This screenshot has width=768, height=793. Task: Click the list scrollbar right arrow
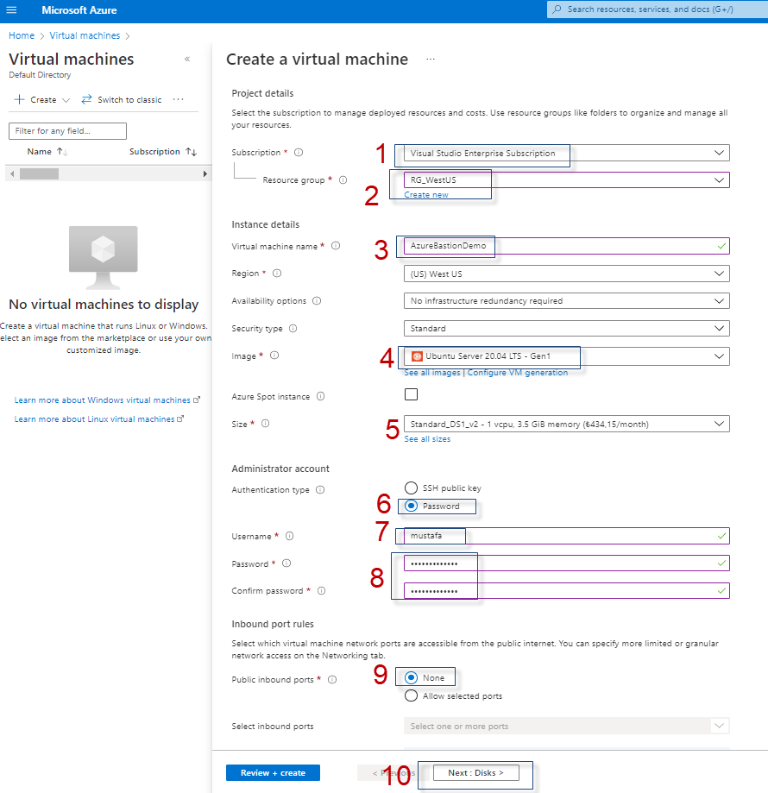(x=205, y=173)
